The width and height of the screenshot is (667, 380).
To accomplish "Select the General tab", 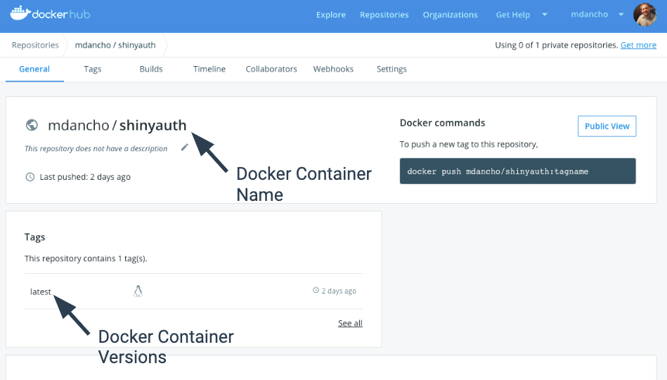I will click(x=34, y=69).
